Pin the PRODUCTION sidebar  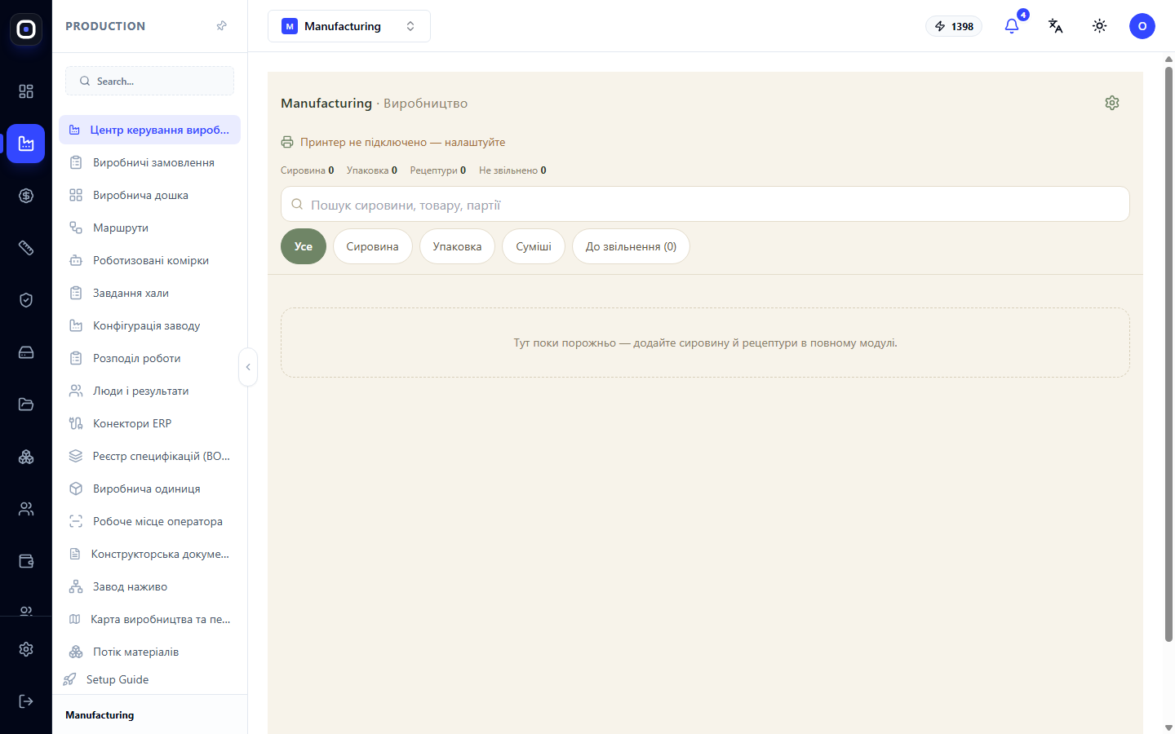221,26
